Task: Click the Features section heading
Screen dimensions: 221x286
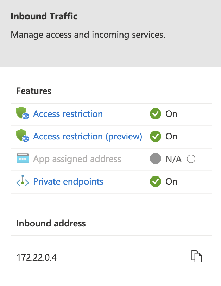Action: click(34, 91)
